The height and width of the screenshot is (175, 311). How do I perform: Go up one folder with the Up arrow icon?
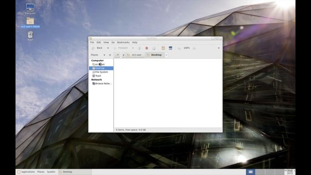pos(139,48)
